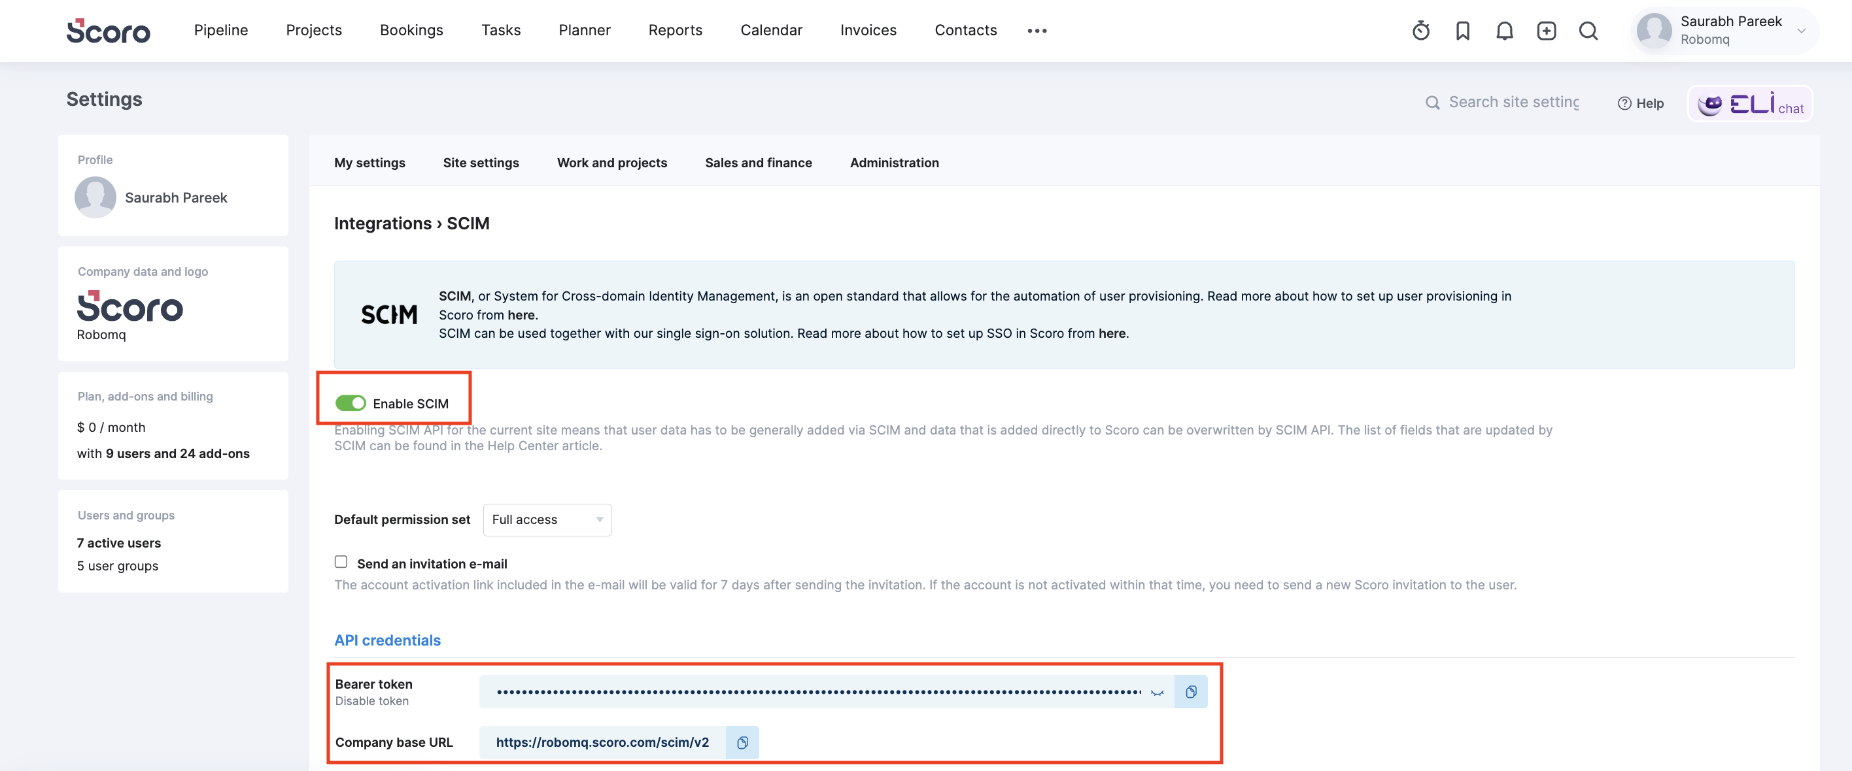Screen dimensions: 1852x771
Task: Copy the bearer token
Action: (1191, 691)
